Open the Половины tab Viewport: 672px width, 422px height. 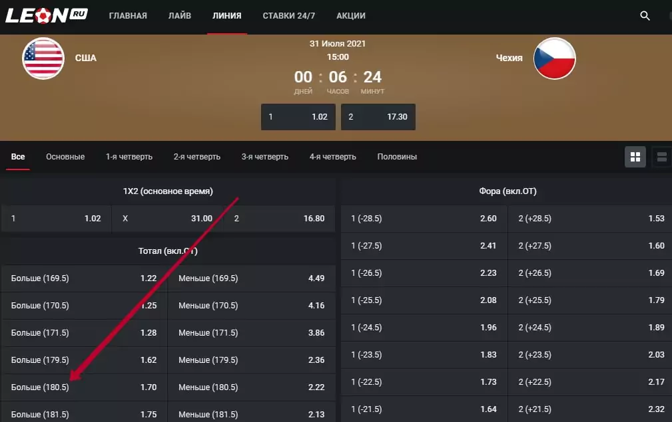point(397,157)
